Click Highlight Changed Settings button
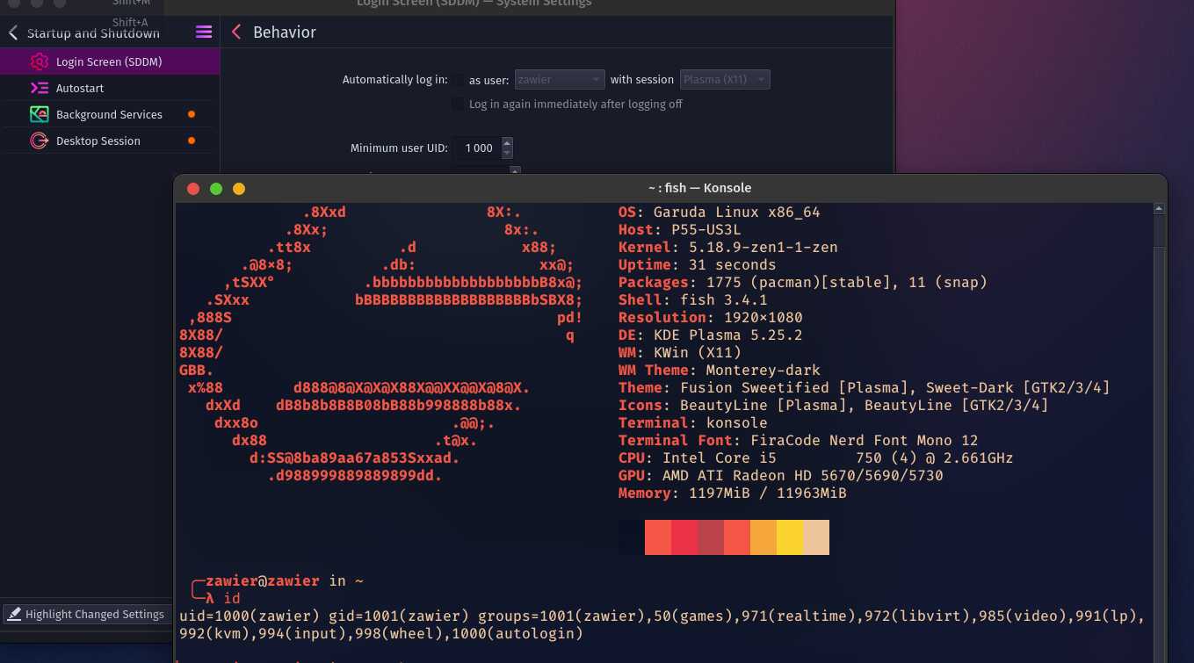 86,615
